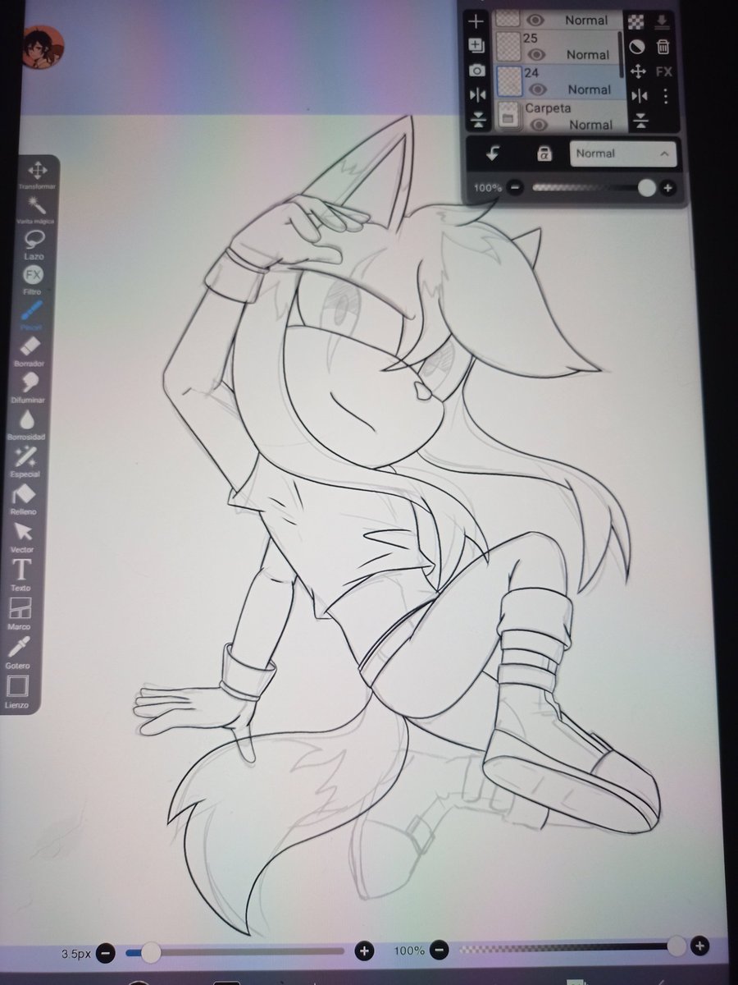Open the Normal blend mode dropdown
This screenshot has height=985, width=738.
[624, 153]
